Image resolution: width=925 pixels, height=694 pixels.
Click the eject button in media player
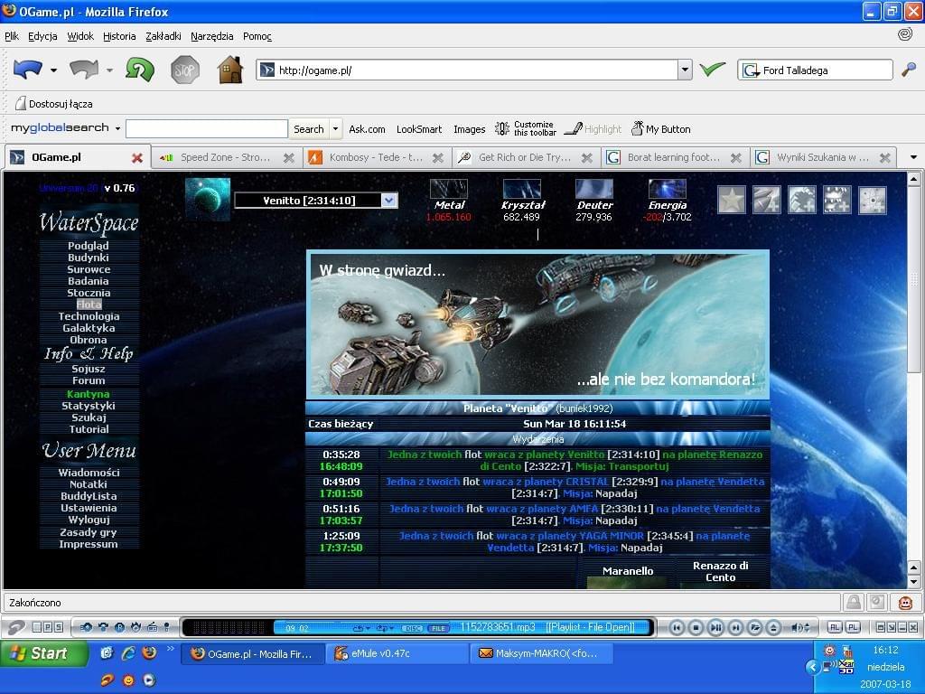(774, 627)
